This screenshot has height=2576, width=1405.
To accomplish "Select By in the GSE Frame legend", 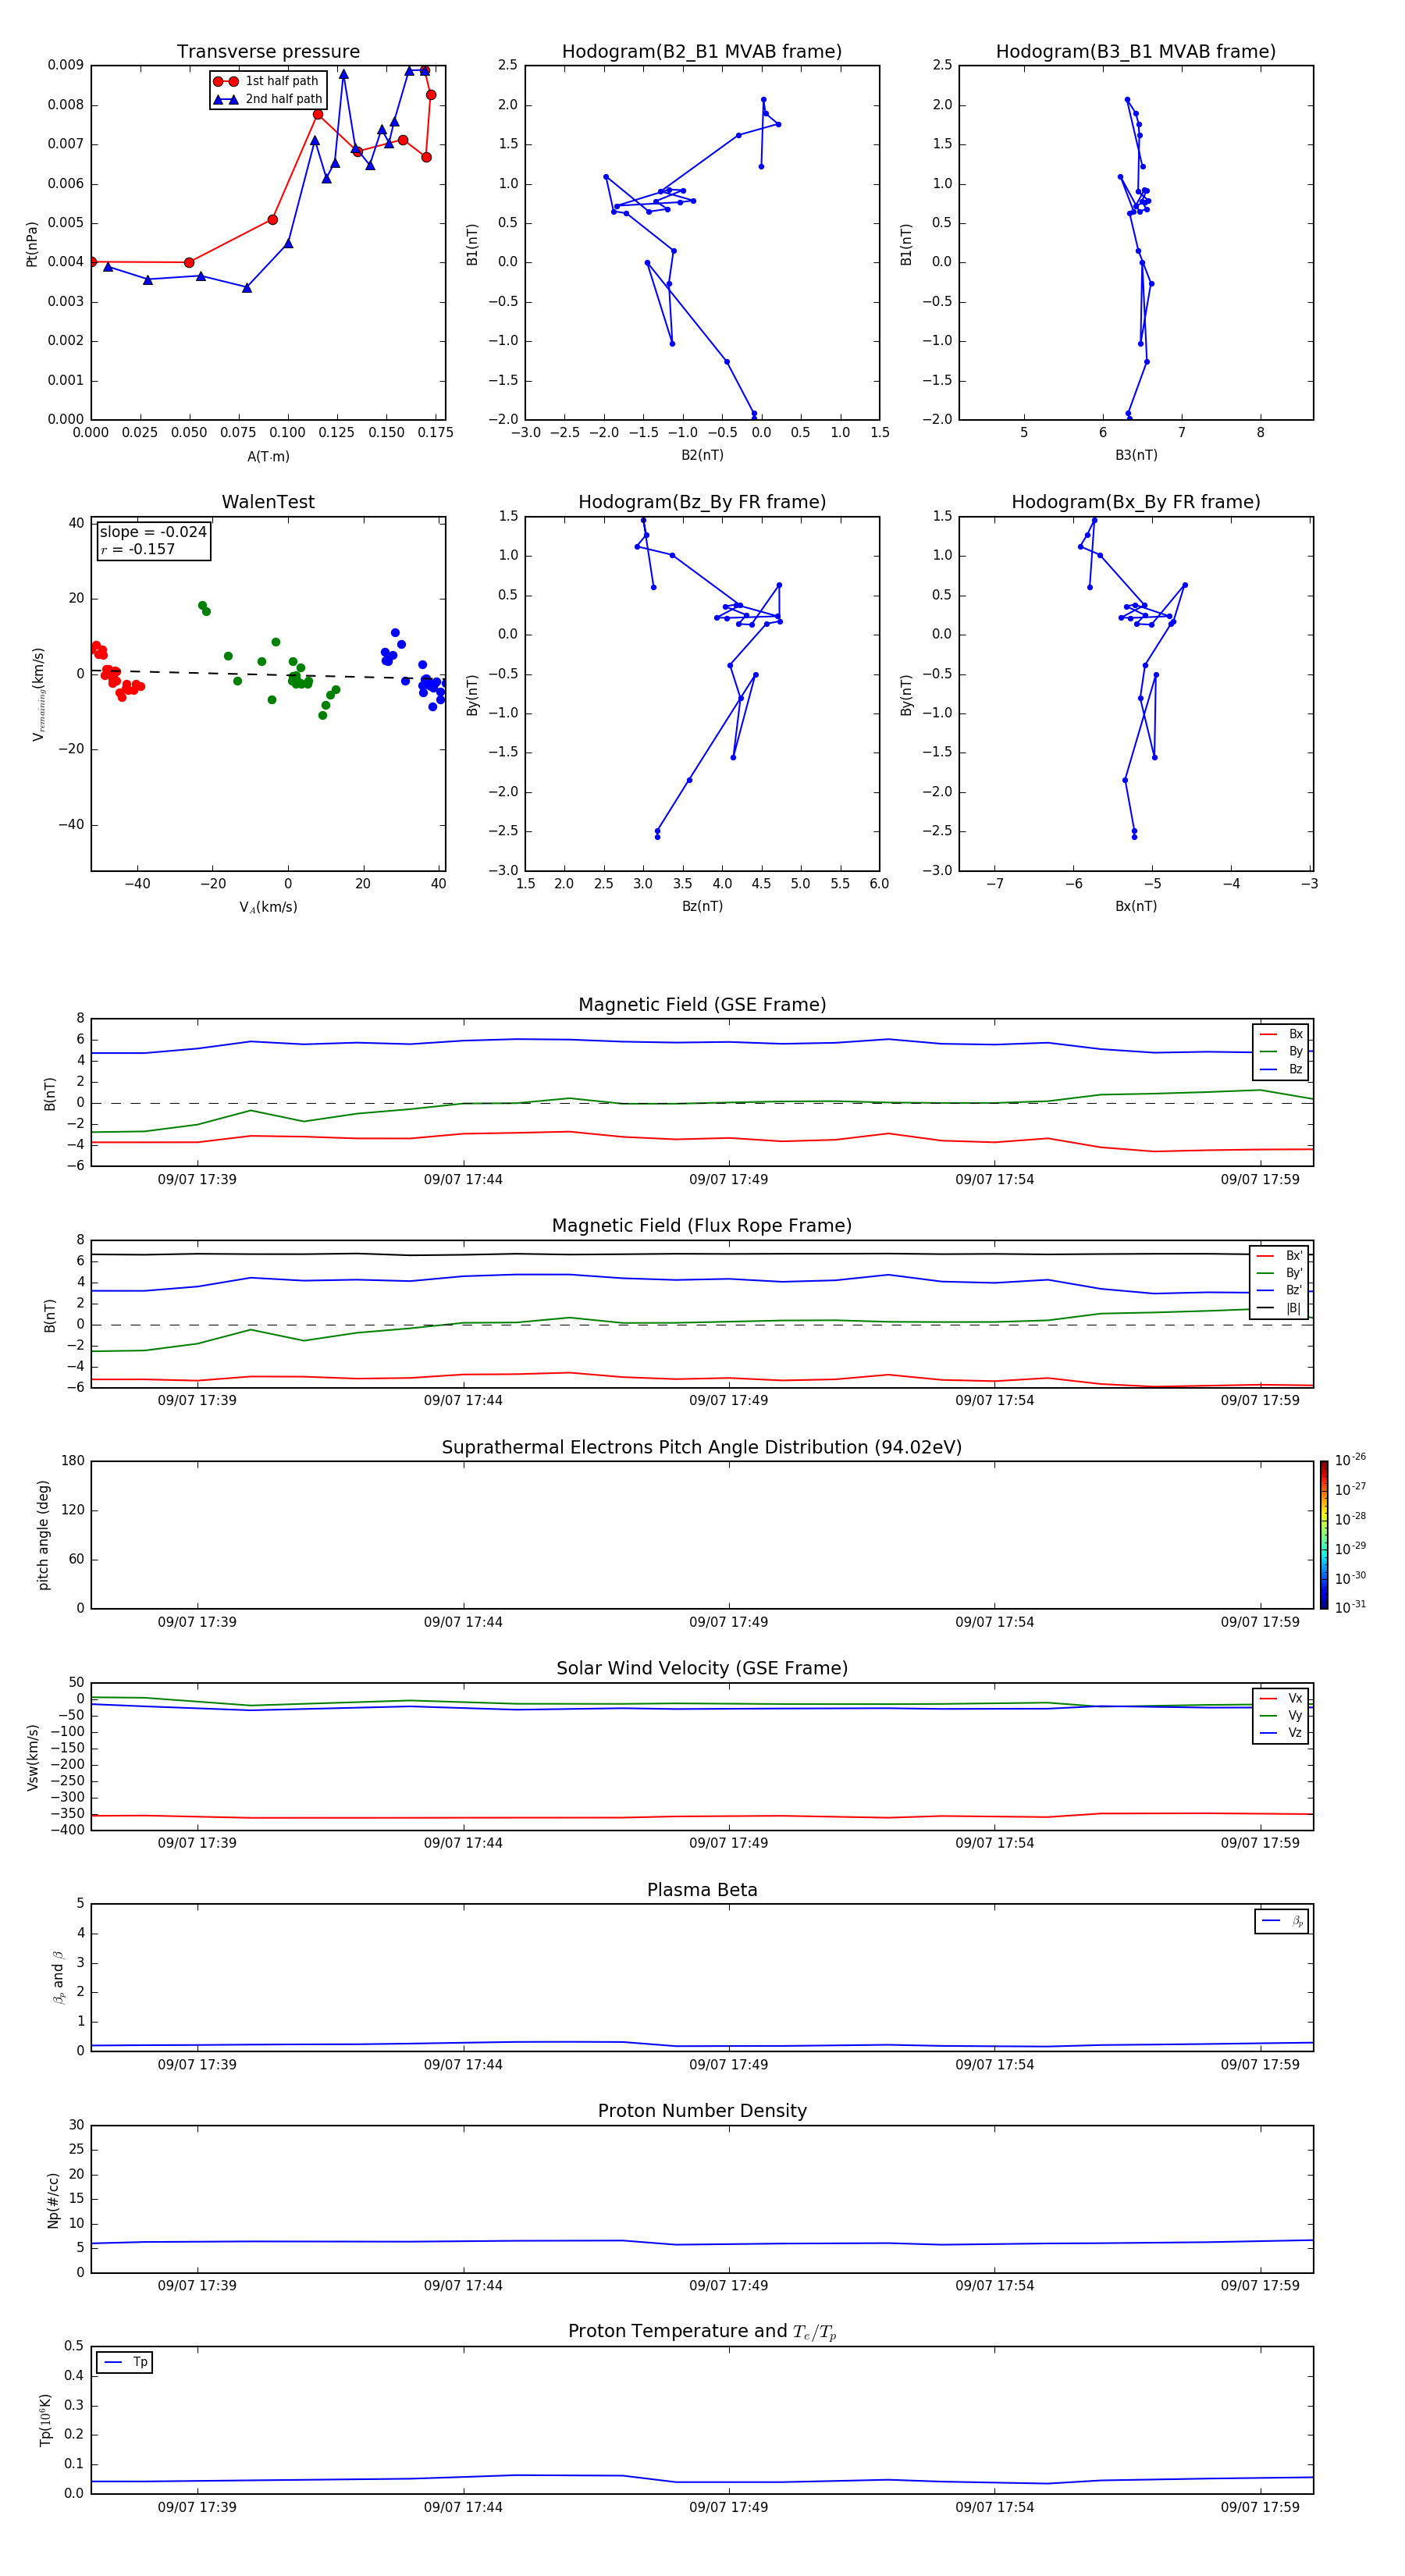I will point(1281,1051).
